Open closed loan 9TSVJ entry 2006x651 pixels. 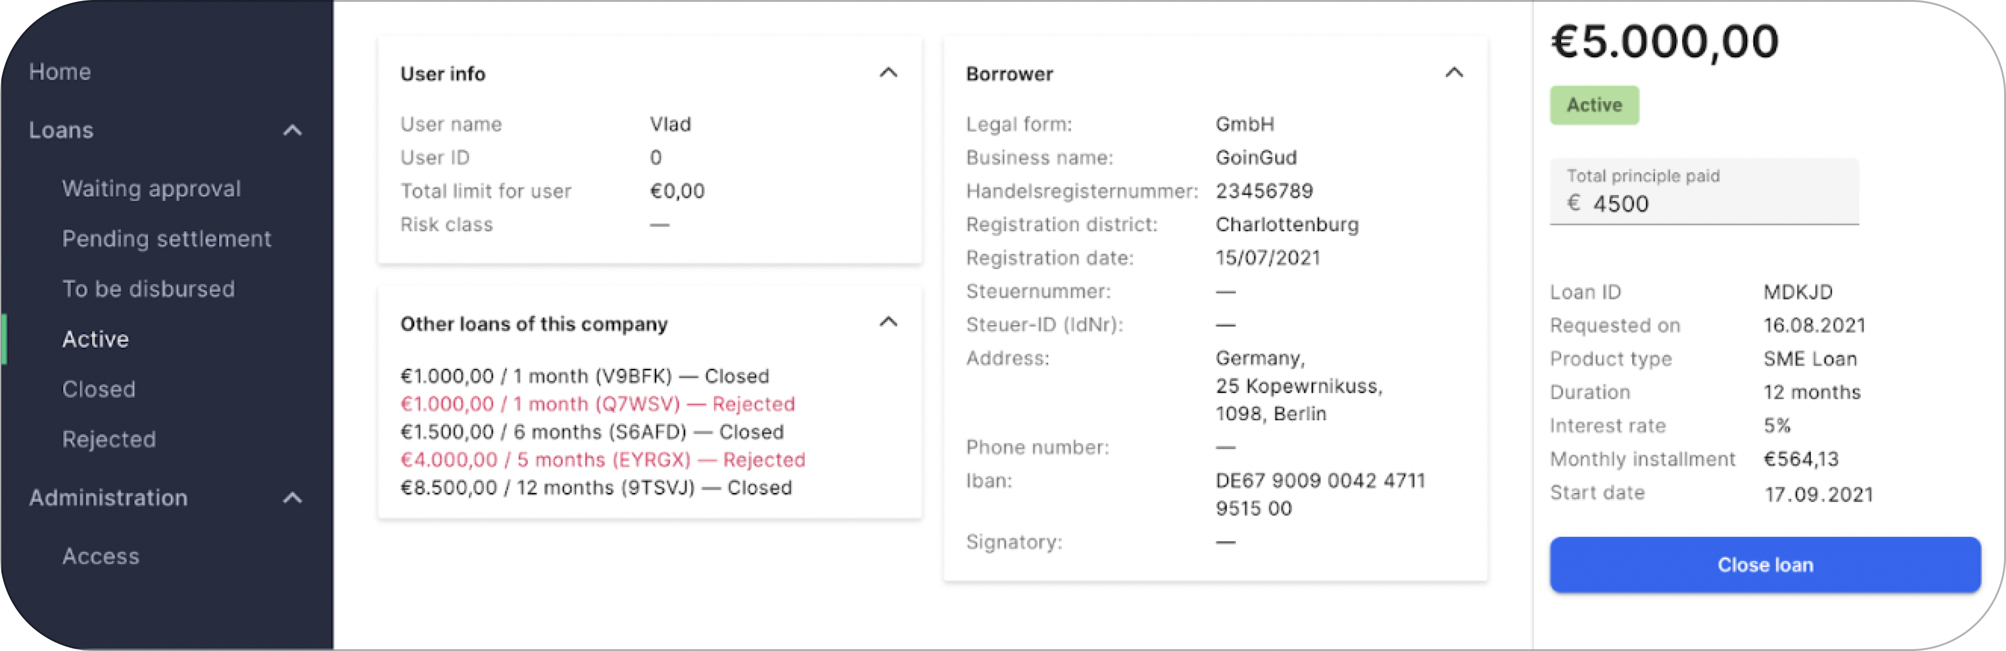pyautogui.click(x=596, y=488)
